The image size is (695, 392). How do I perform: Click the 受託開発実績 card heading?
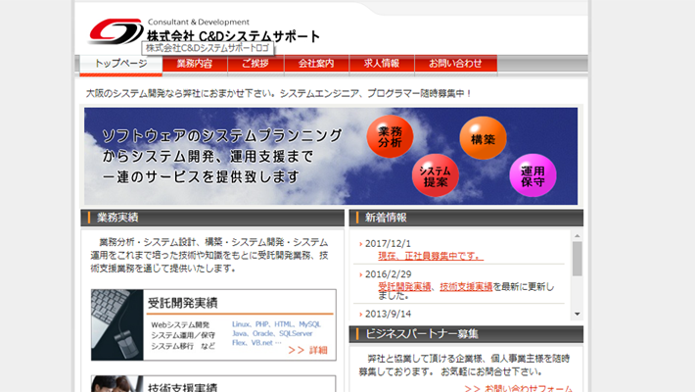pyautogui.click(x=183, y=303)
